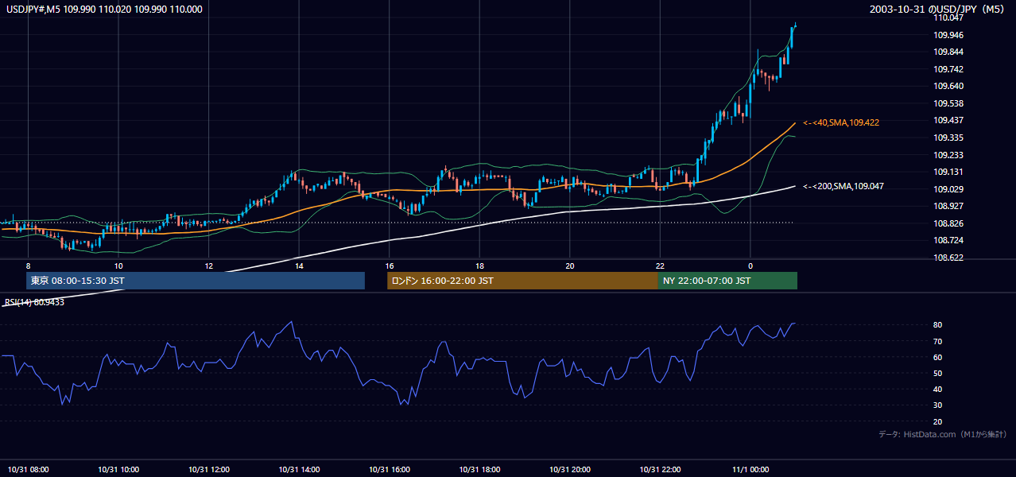Click the 10/31 12:00 bottom date label

click(209, 470)
